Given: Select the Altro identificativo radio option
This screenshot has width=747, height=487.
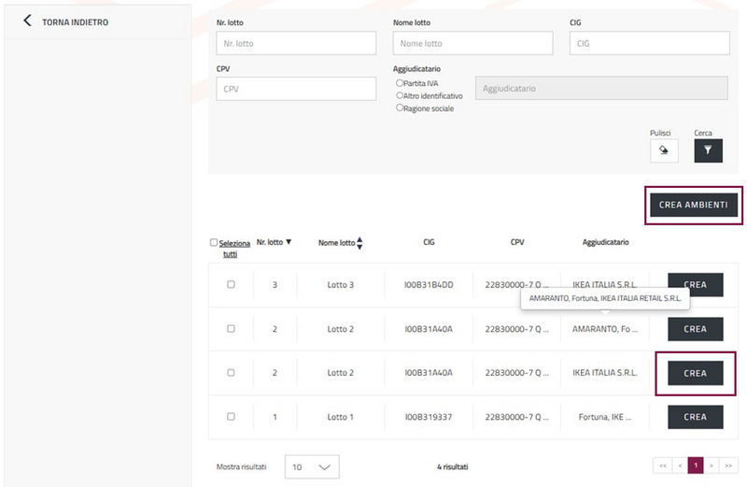Looking at the screenshot, I should coord(400,95).
